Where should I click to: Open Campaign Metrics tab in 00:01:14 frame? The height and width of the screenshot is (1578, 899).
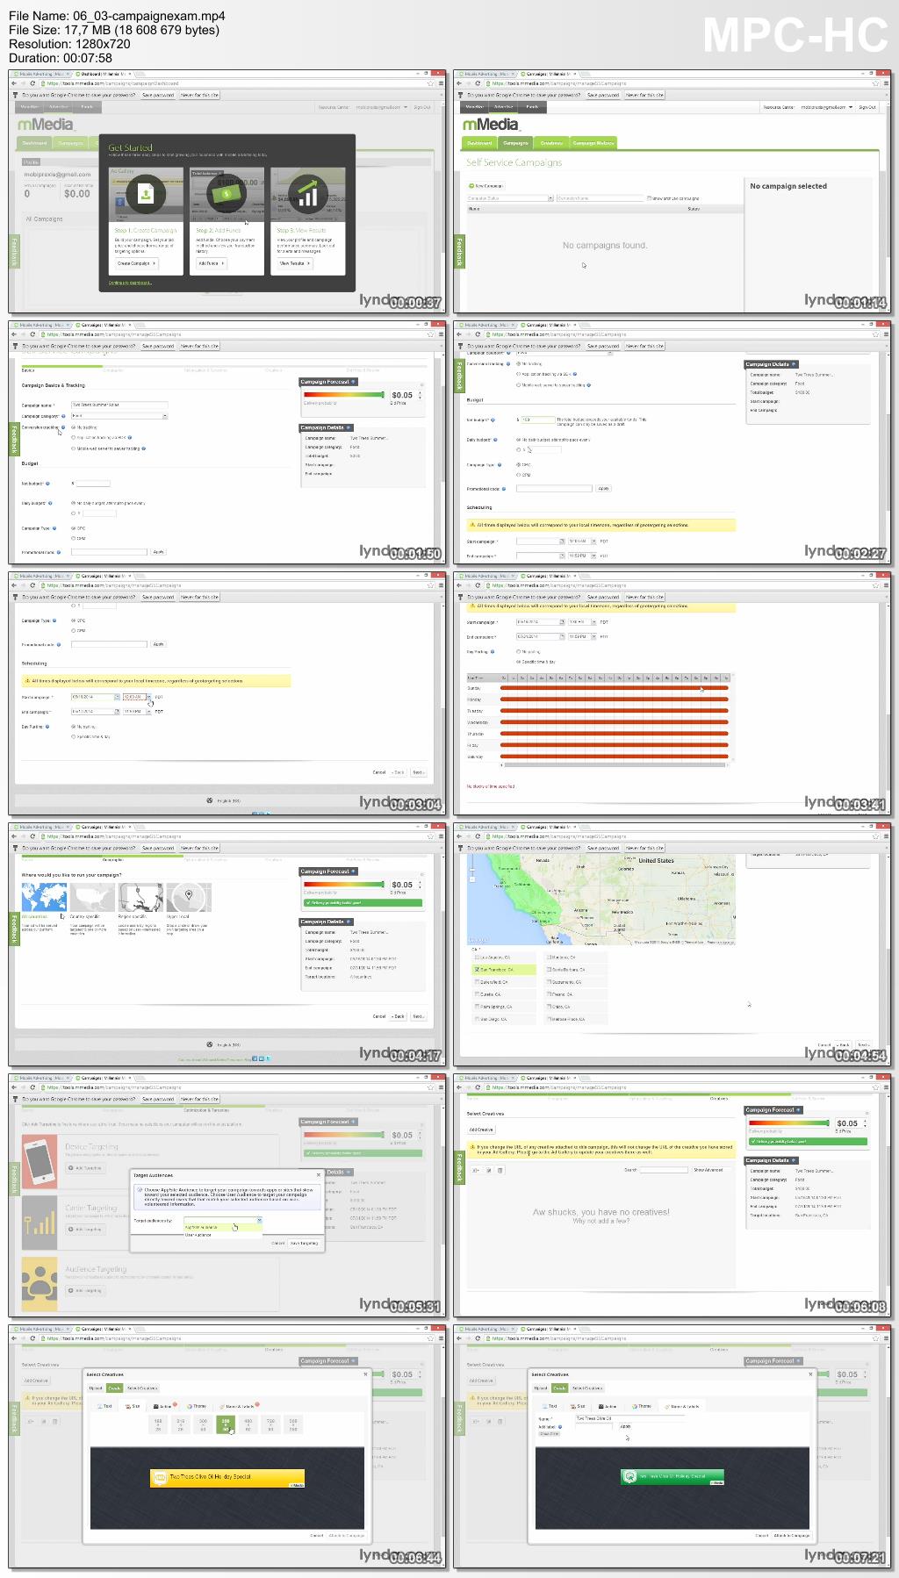coord(593,142)
